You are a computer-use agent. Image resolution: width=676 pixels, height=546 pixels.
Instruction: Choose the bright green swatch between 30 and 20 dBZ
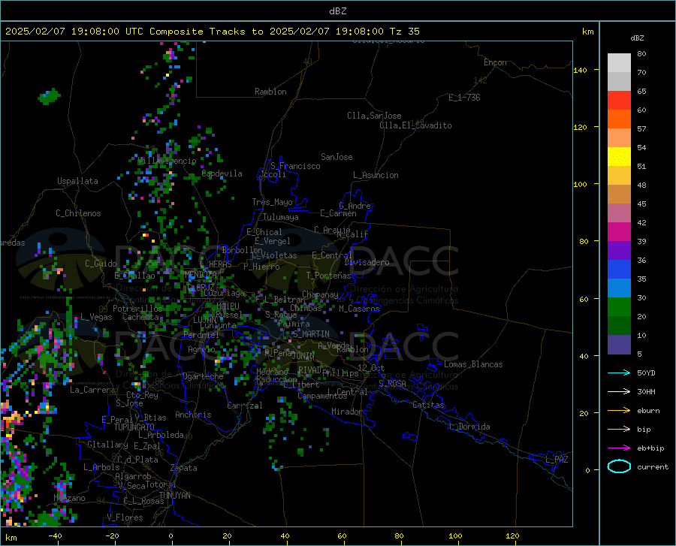tap(619, 307)
